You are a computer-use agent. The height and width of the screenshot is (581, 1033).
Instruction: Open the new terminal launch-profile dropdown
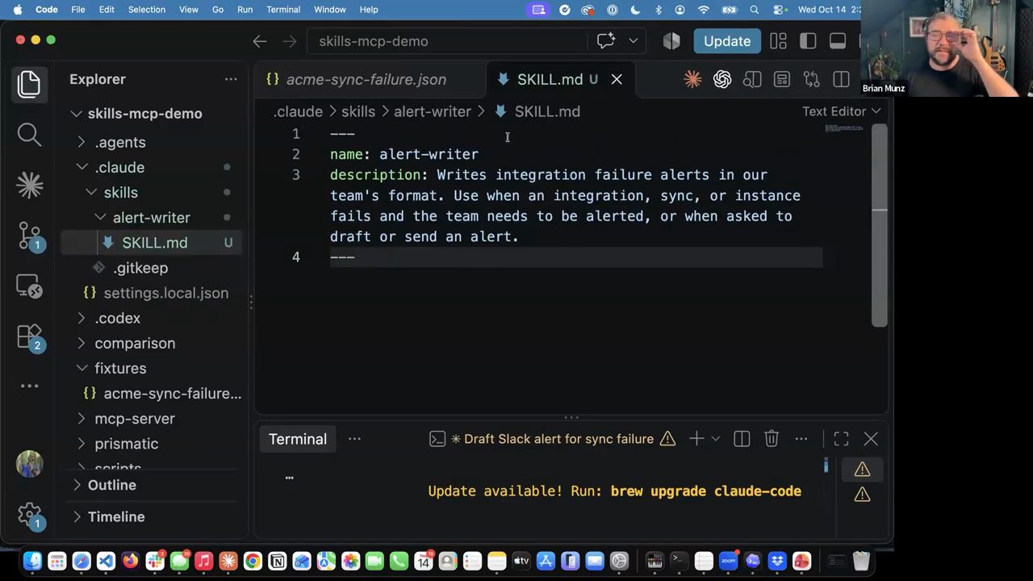tap(715, 439)
